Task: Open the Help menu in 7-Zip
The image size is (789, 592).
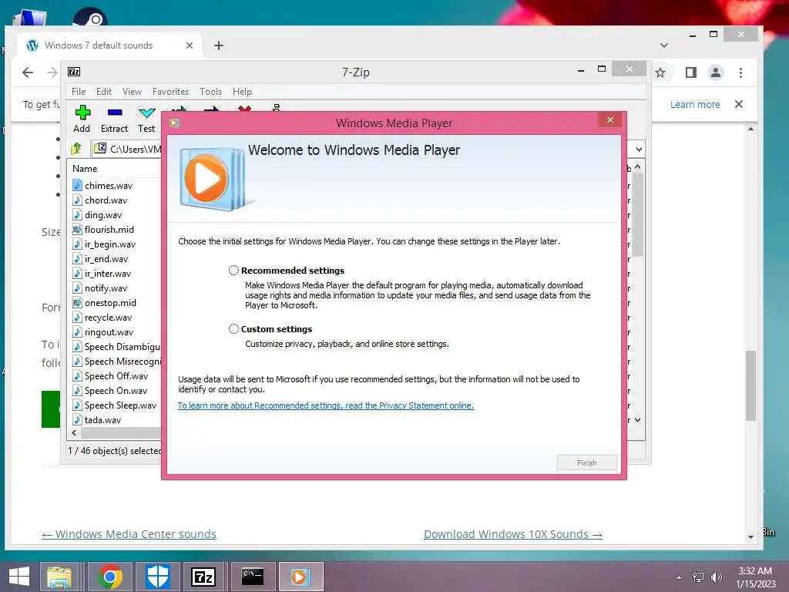Action: [x=242, y=92]
